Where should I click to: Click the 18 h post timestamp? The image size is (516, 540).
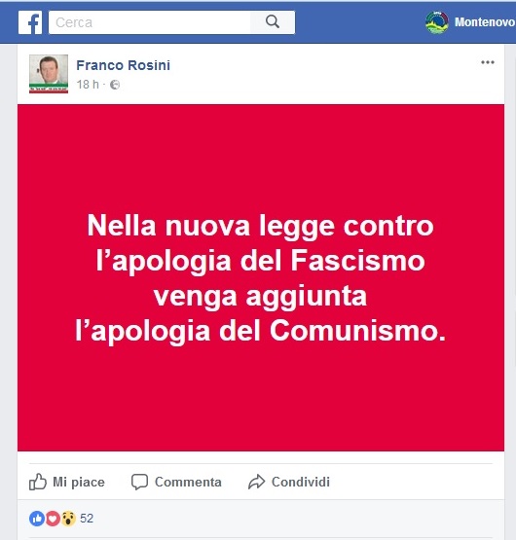tap(88, 85)
